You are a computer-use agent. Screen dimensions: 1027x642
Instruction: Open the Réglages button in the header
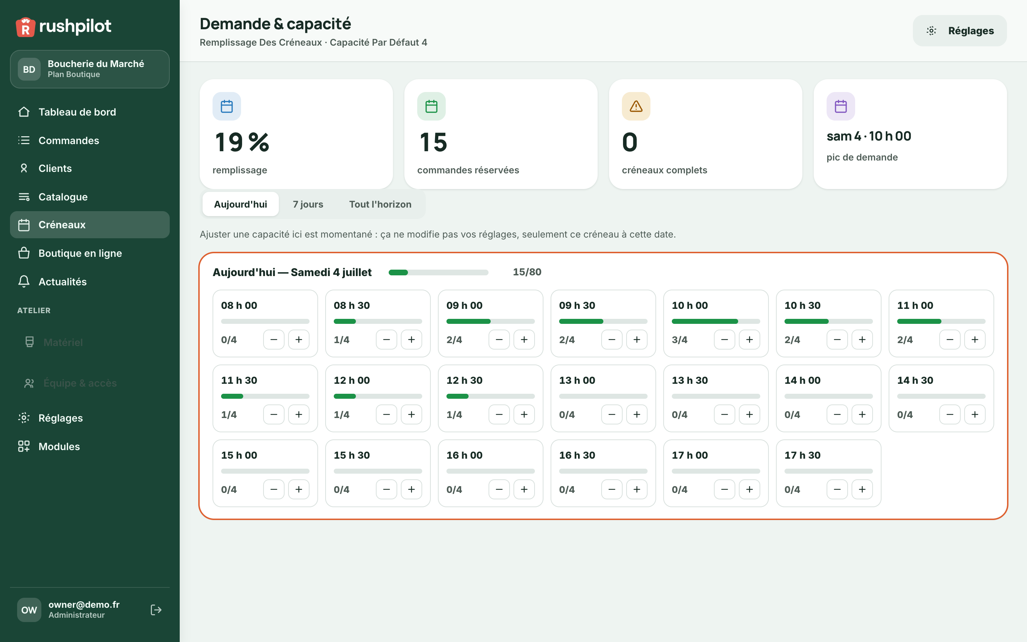(x=960, y=31)
